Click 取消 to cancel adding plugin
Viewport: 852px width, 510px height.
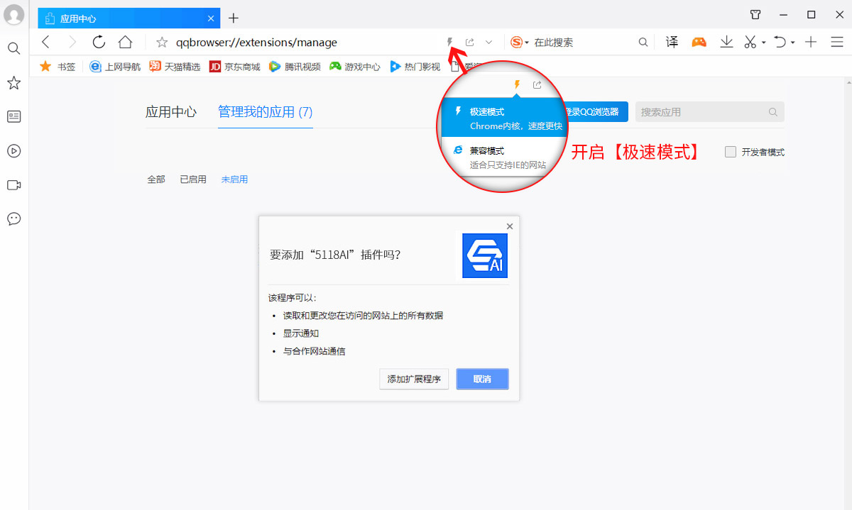(483, 379)
